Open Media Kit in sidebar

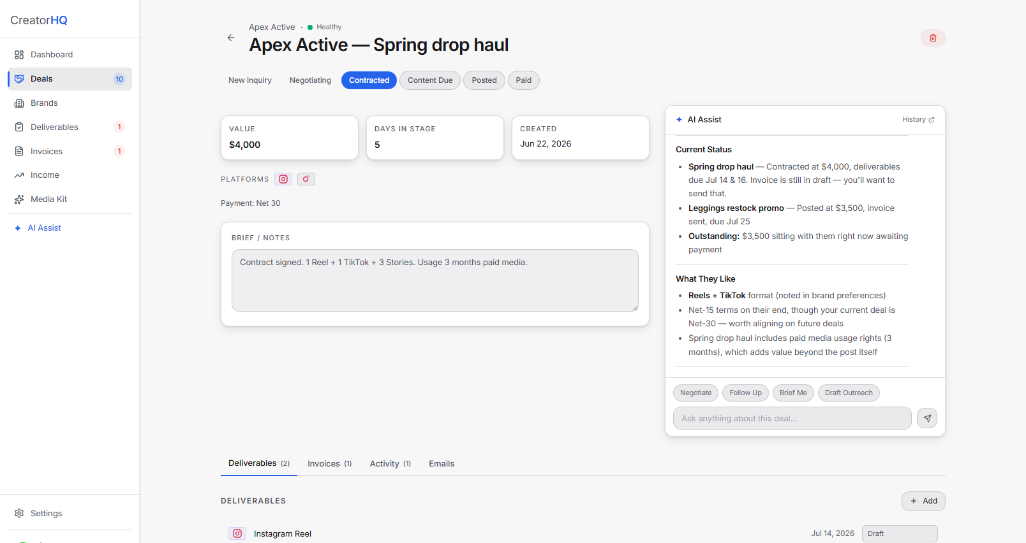(70, 199)
